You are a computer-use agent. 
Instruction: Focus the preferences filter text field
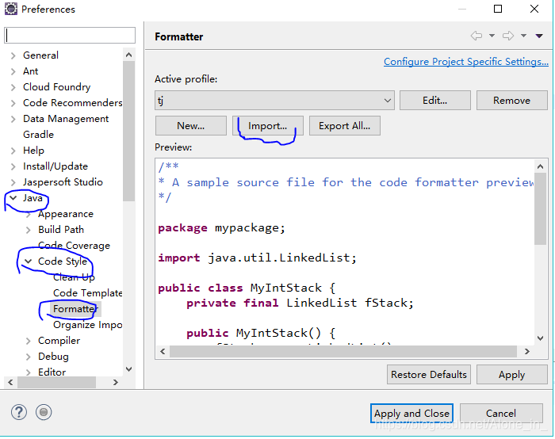tap(70, 35)
